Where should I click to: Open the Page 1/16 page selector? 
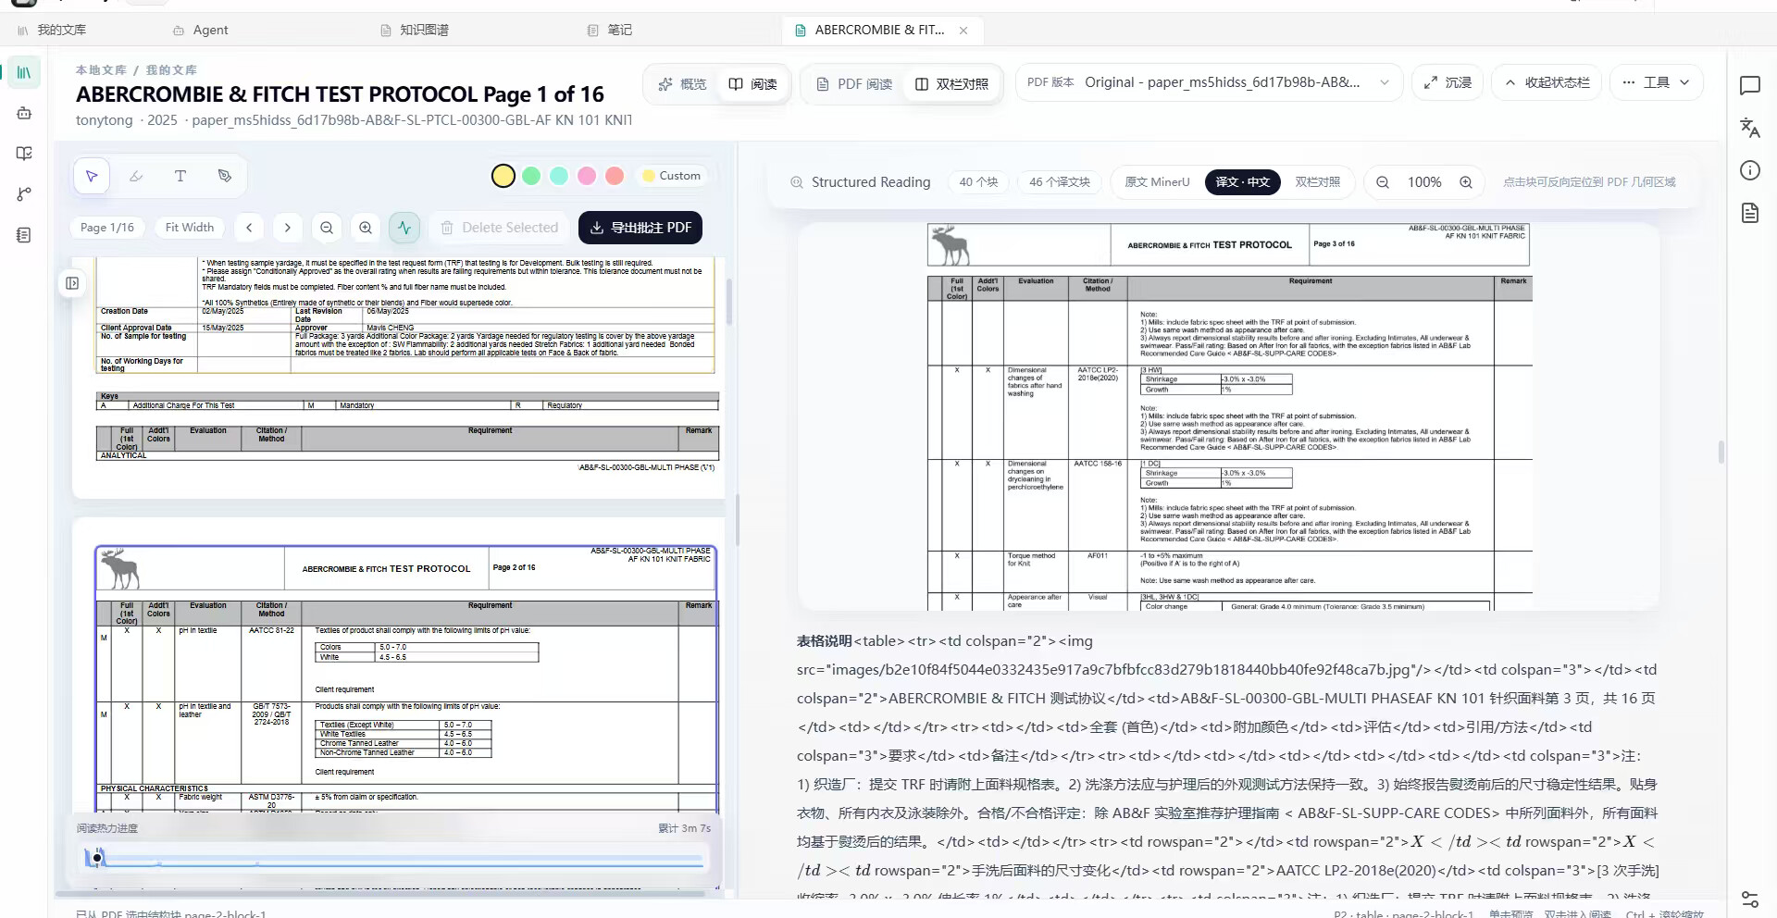coord(107,228)
